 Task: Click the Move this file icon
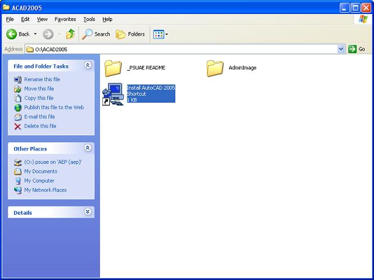coord(18,89)
